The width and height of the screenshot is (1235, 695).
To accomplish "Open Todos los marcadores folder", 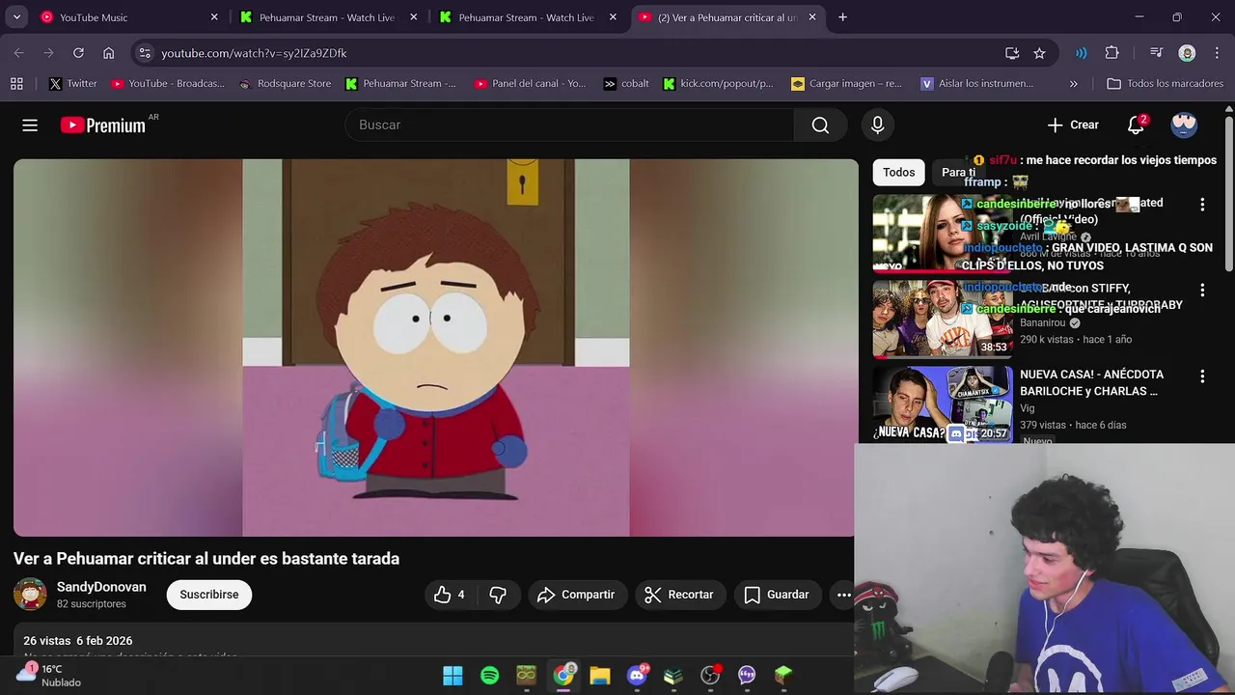I will 1165,84.
